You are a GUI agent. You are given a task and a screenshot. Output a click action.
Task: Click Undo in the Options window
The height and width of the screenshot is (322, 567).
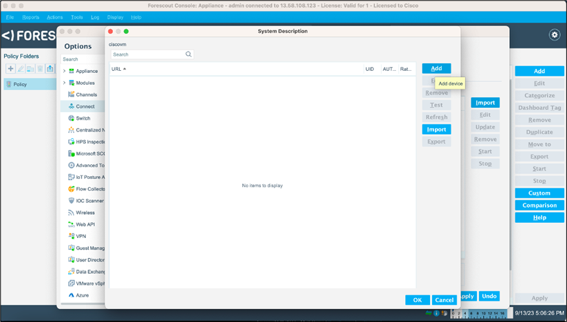489,296
